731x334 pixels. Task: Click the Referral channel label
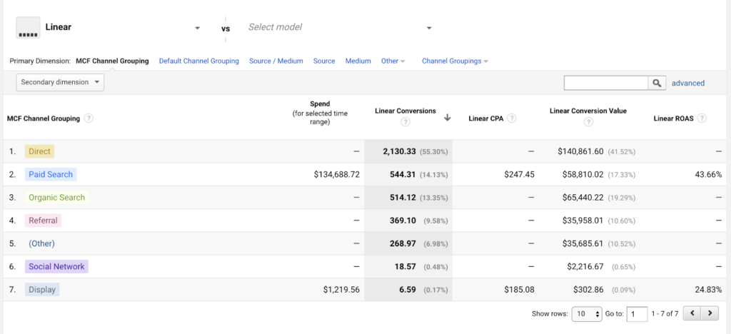tap(43, 221)
